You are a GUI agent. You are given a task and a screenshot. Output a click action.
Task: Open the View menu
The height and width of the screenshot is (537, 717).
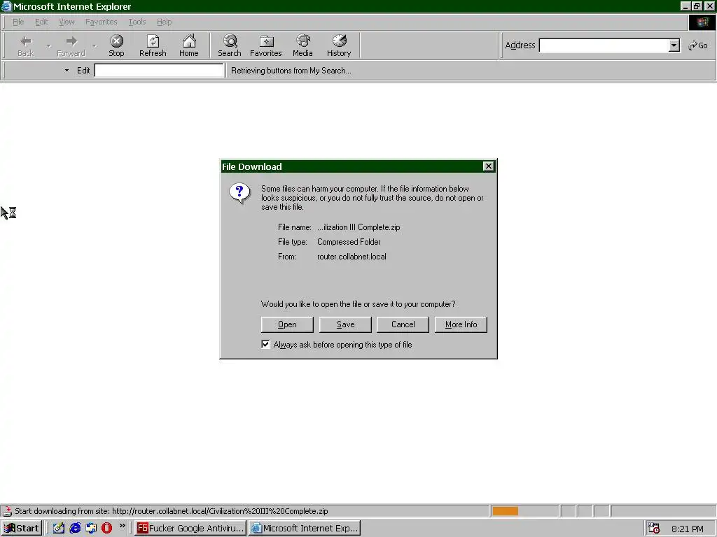(x=67, y=22)
